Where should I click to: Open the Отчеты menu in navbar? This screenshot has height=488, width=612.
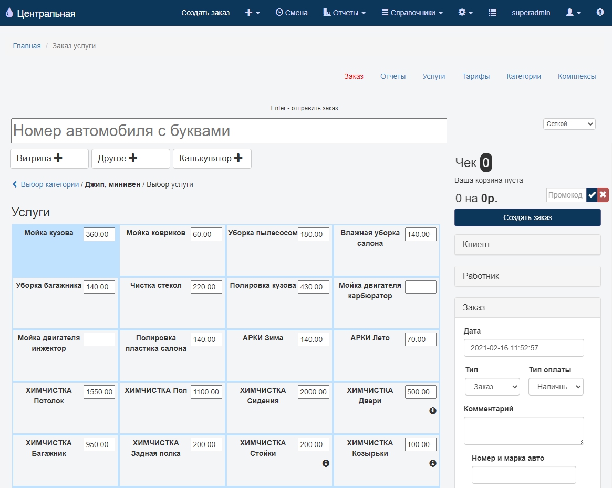pyautogui.click(x=344, y=13)
